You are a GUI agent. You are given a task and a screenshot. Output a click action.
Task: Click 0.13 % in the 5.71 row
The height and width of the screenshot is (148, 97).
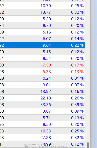coord(77,118)
